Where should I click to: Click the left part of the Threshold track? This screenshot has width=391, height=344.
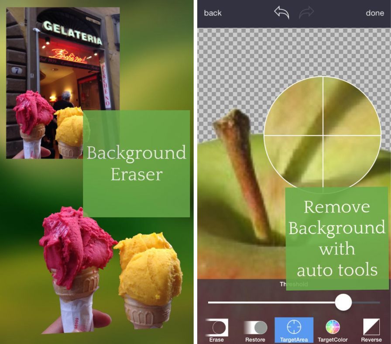tap(262, 302)
